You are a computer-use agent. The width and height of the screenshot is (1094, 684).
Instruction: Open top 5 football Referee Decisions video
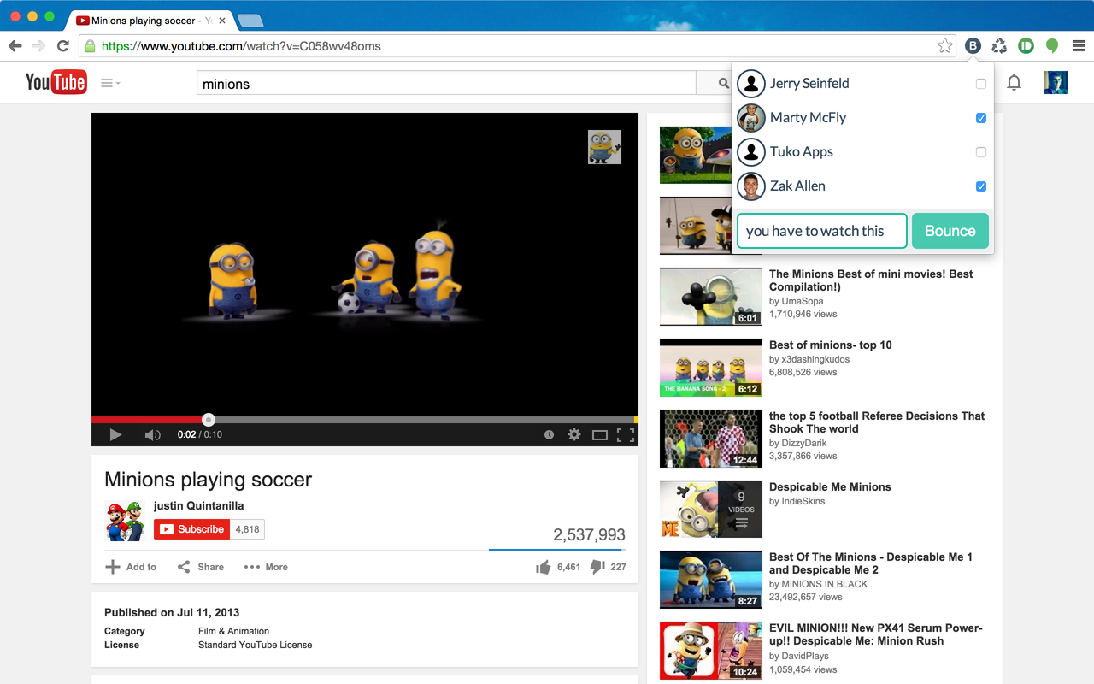[x=877, y=422]
